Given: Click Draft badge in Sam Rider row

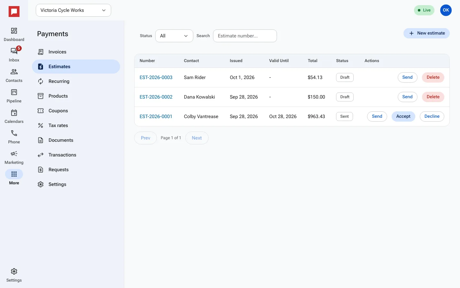Looking at the screenshot, I should 345,77.
